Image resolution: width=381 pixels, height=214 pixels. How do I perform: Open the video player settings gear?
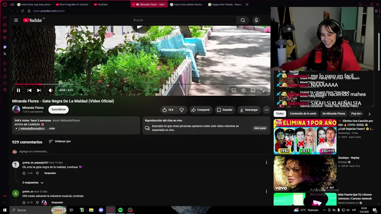coord(243,90)
